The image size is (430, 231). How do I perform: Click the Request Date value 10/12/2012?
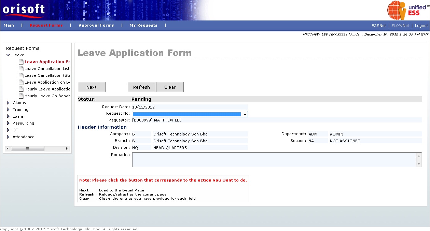click(x=143, y=107)
